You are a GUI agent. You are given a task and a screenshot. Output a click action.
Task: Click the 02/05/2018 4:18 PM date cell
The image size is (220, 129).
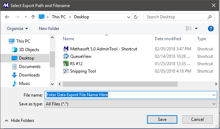173,71
